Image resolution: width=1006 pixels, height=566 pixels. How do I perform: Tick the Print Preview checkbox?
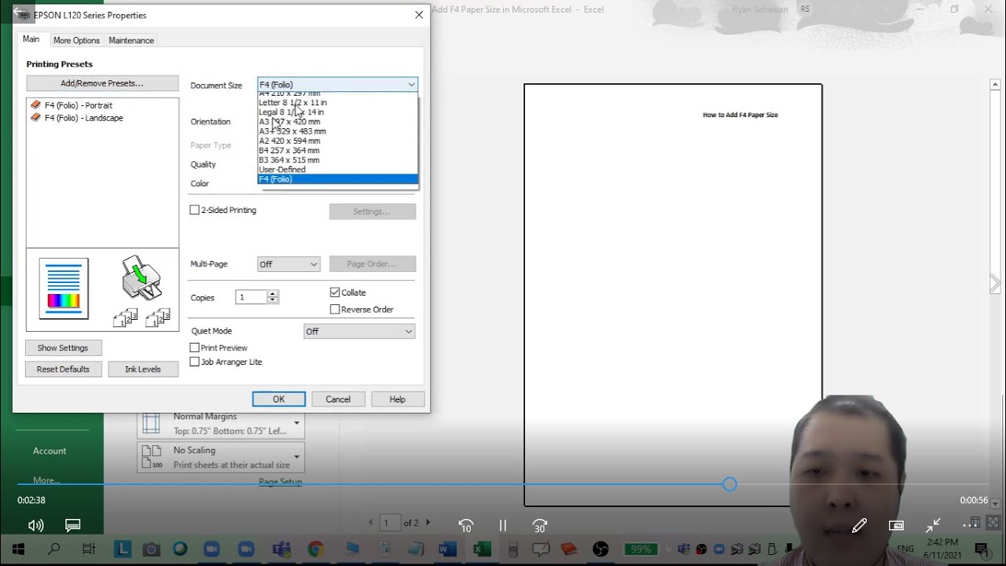[x=195, y=347]
